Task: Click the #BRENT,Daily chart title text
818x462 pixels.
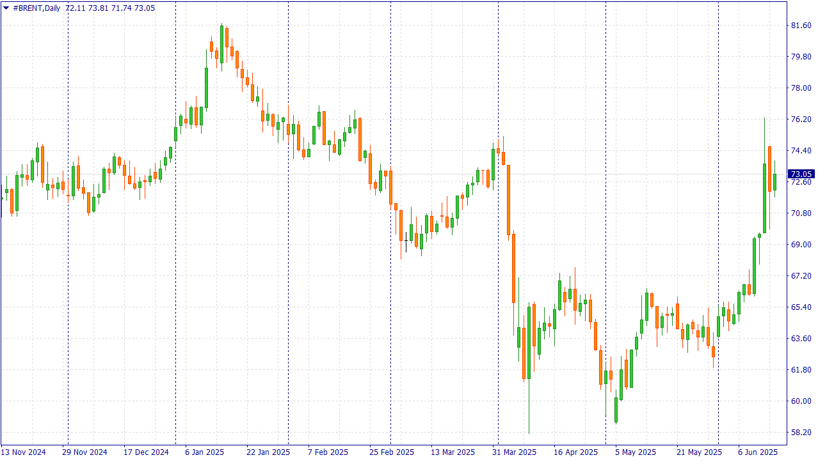Action: click(x=36, y=8)
